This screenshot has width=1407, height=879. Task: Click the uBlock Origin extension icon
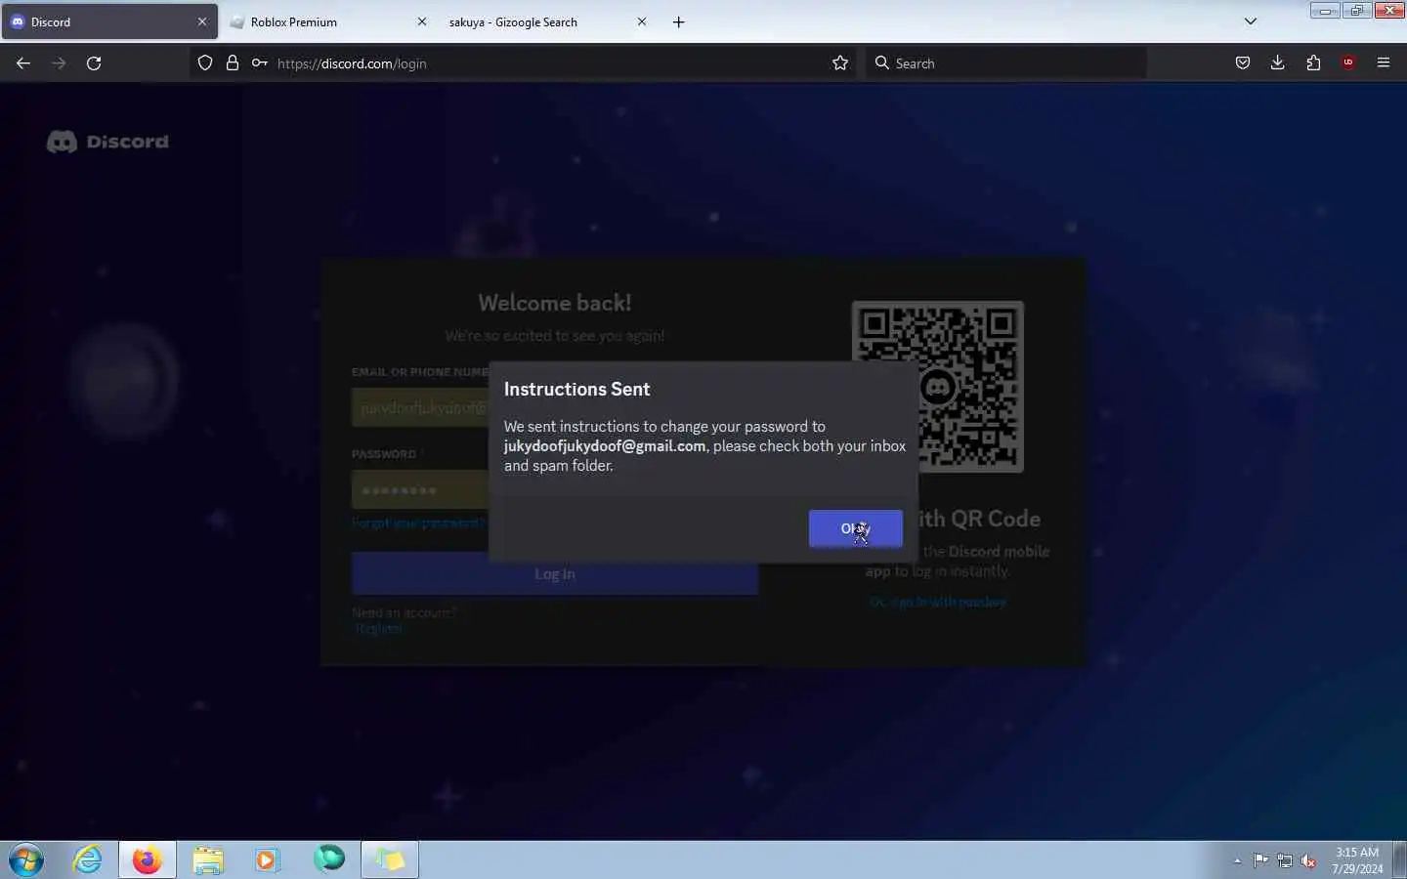[1348, 63]
